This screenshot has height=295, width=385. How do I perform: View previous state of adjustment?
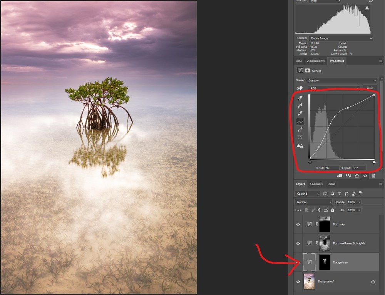pos(348,176)
